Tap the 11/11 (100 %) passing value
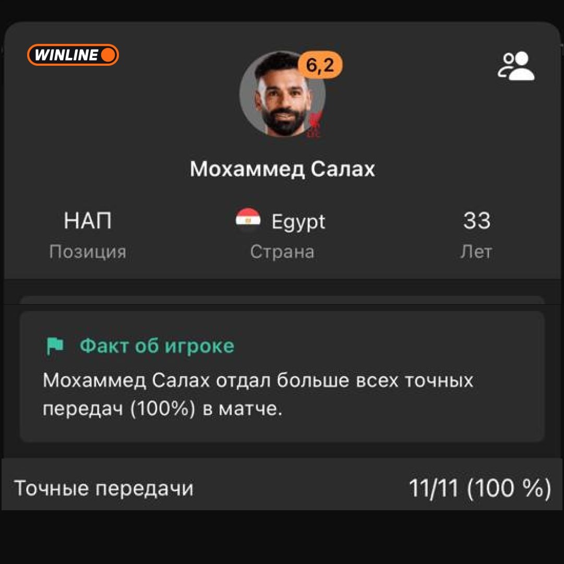 [480, 488]
